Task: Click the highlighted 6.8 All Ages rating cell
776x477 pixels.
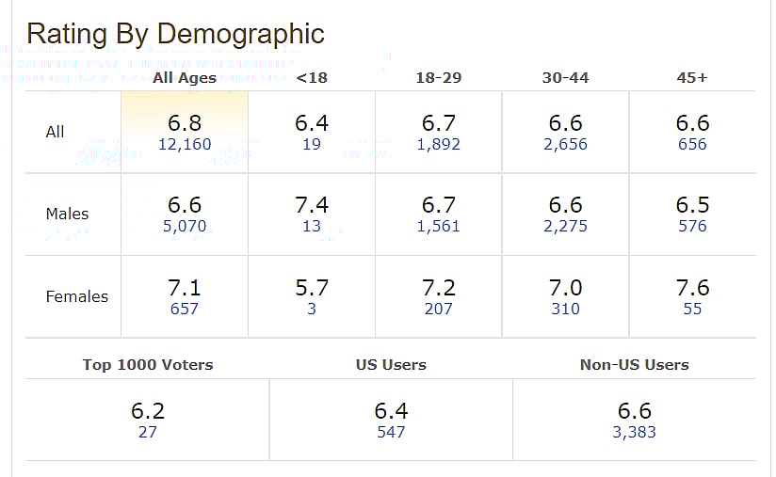Action: tap(185, 123)
